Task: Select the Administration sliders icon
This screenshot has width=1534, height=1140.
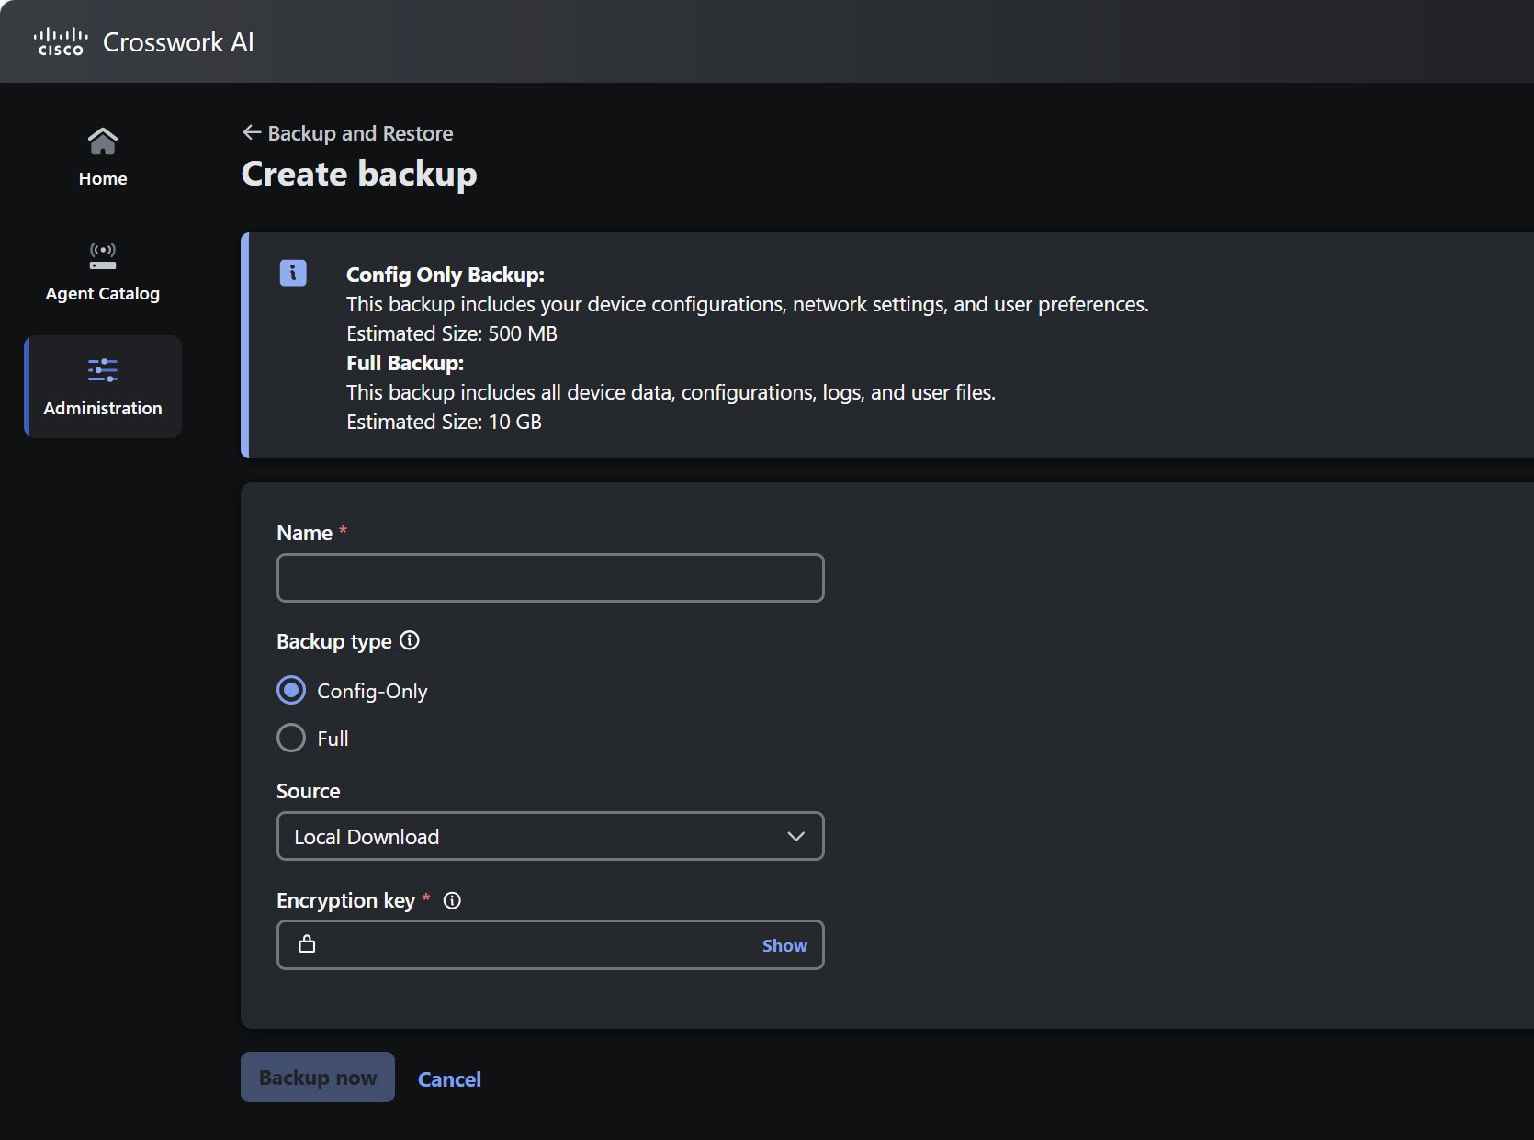Action: point(103,370)
